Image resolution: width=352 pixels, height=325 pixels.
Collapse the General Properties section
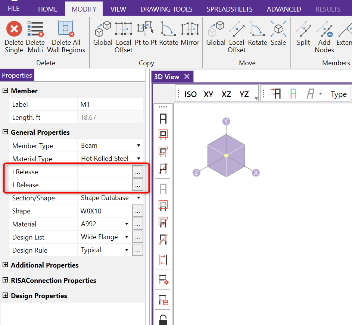tap(5, 132)
